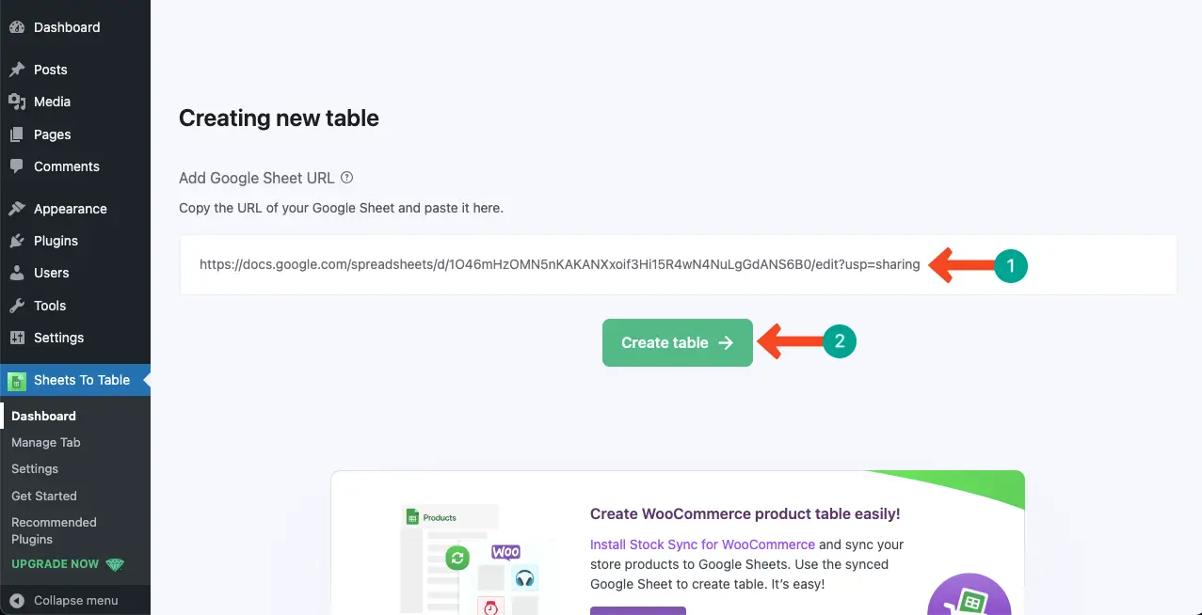Click the Appearance paintbrush icon
The width and height of the screenshot is (1202, 615).
click(x=16, y=209)
